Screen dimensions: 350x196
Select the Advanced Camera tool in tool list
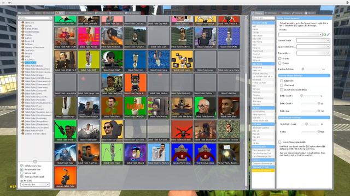click(x=263, y=128)
